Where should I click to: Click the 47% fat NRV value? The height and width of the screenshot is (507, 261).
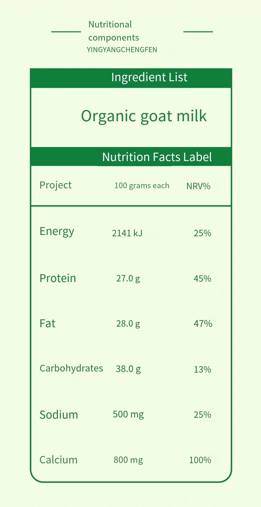[x=203, y=324]
